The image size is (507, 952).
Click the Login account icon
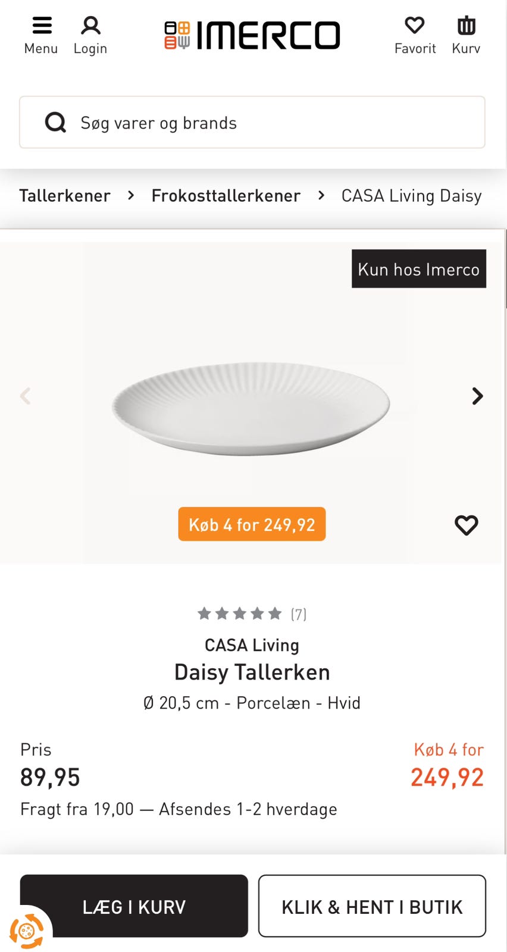coord(90,25)
